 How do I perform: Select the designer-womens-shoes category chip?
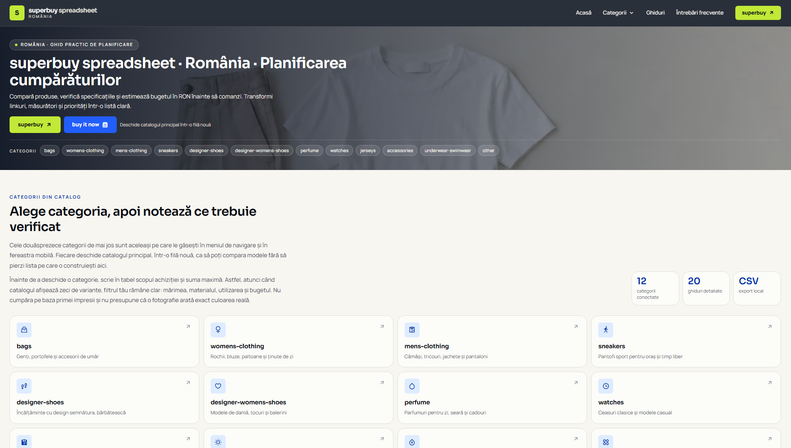[262, 150]
